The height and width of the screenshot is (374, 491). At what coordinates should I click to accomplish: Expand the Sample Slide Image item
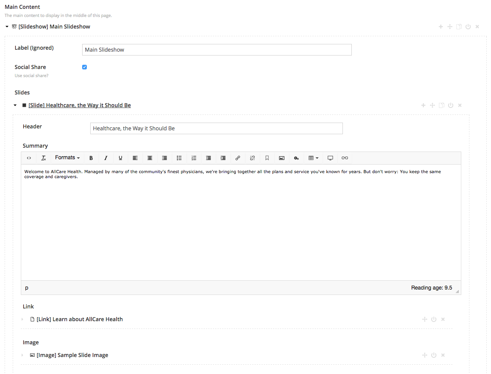22,355
